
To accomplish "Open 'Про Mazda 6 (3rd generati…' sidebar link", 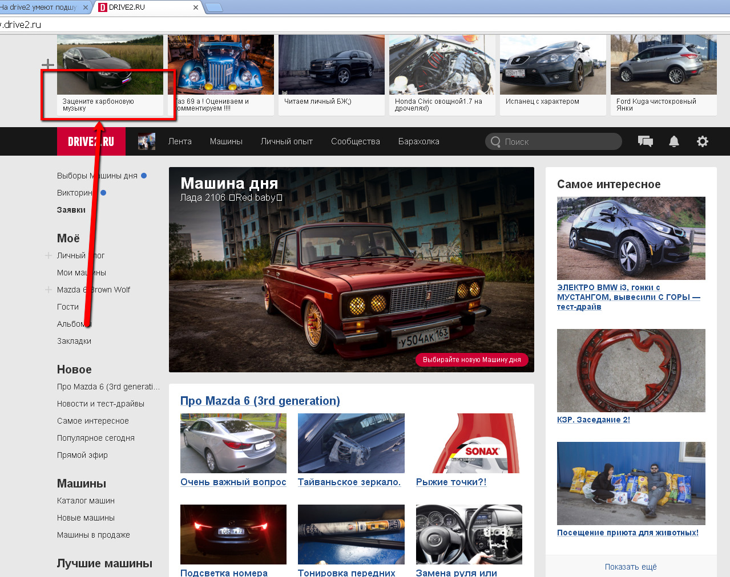I will tap(108, 387).
